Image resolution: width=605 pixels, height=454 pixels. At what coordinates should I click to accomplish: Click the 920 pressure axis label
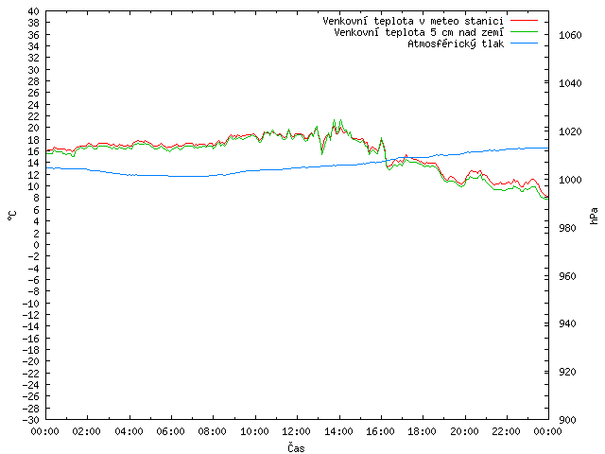567,372
